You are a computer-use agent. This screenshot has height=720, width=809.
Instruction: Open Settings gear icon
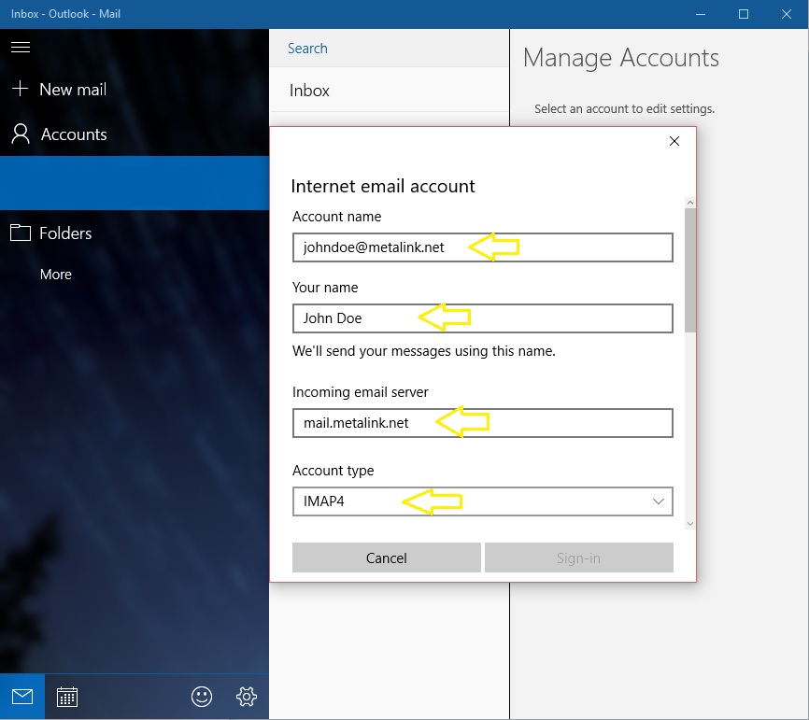[247, 697]
